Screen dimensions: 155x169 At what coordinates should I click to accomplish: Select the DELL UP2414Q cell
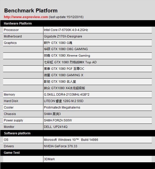point(97,127)
